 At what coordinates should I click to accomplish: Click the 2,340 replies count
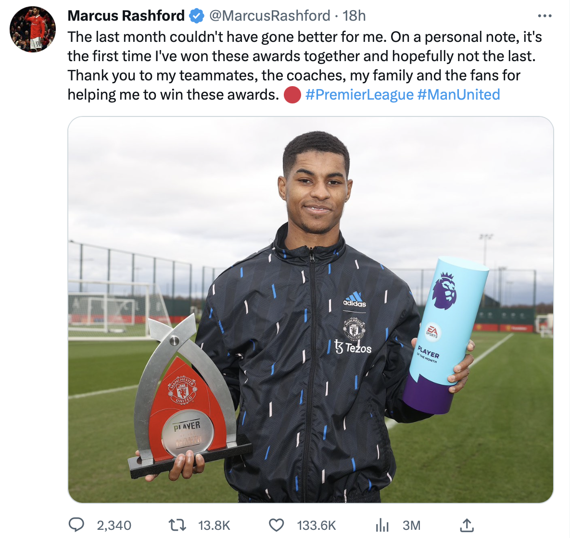pyautogui.click(x=114, y=525)
